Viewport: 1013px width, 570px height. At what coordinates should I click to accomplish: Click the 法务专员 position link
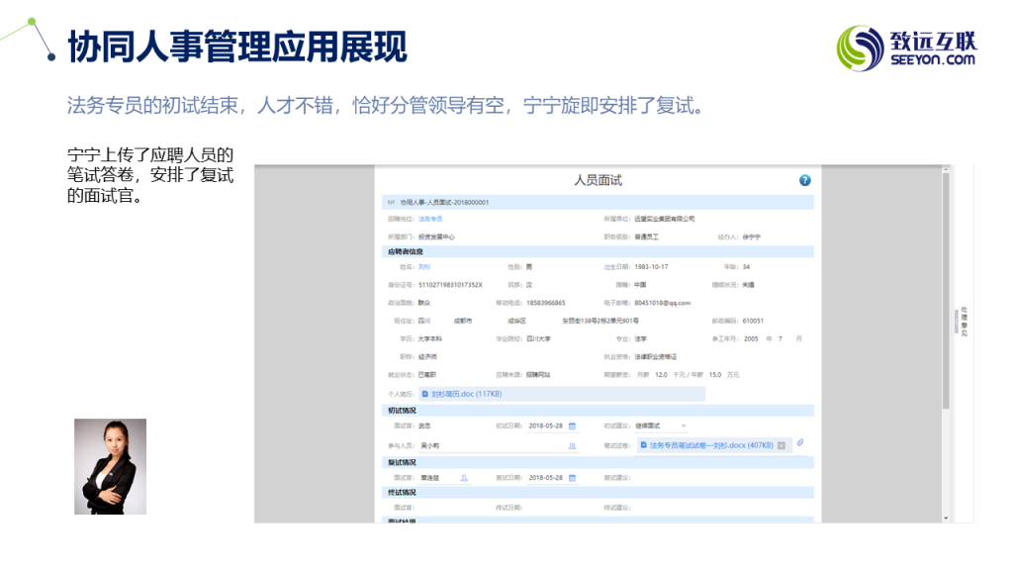tap(430, 219)
